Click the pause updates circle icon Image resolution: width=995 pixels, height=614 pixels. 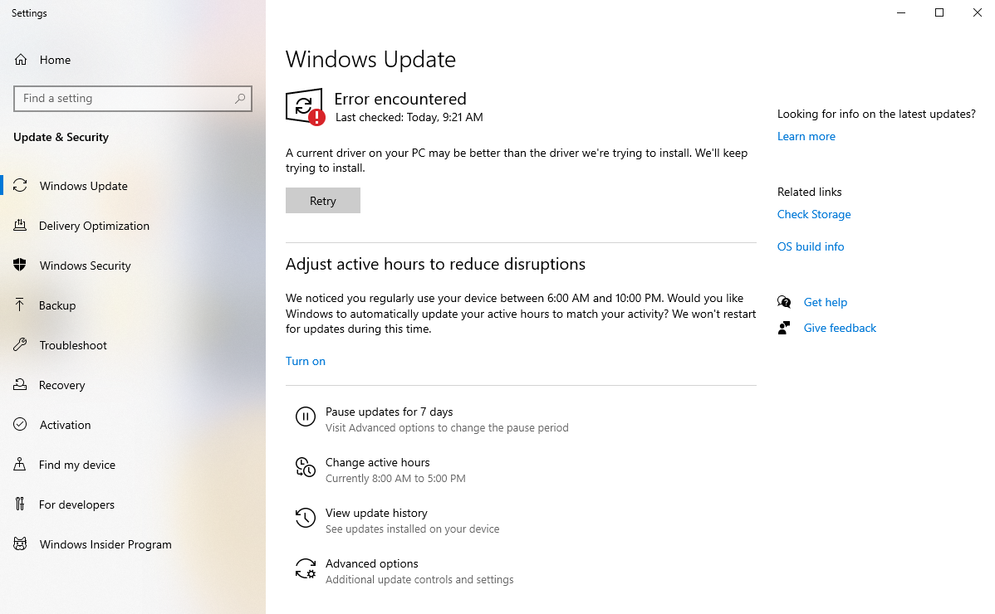click(x=305, y=417)
